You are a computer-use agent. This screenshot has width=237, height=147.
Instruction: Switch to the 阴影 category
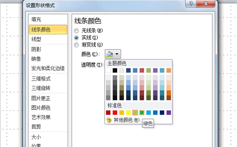coord(48,49)
